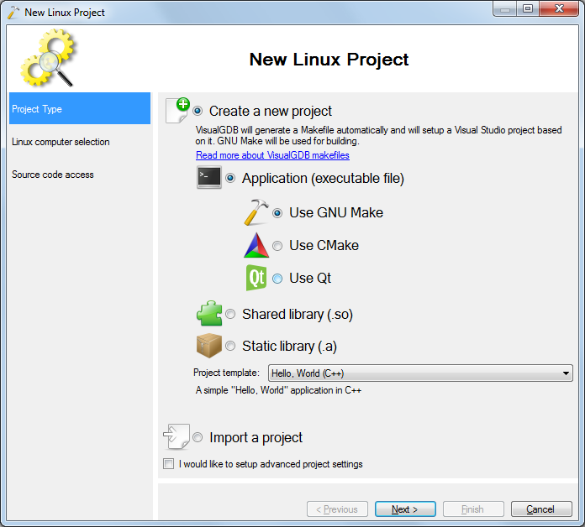The image size is (585, 527).
Task: Select the Import a project radio
Action: (198, 437)
